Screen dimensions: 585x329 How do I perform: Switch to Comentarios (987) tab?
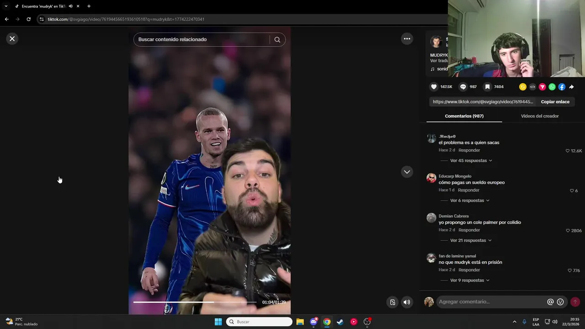coord(464,116)
